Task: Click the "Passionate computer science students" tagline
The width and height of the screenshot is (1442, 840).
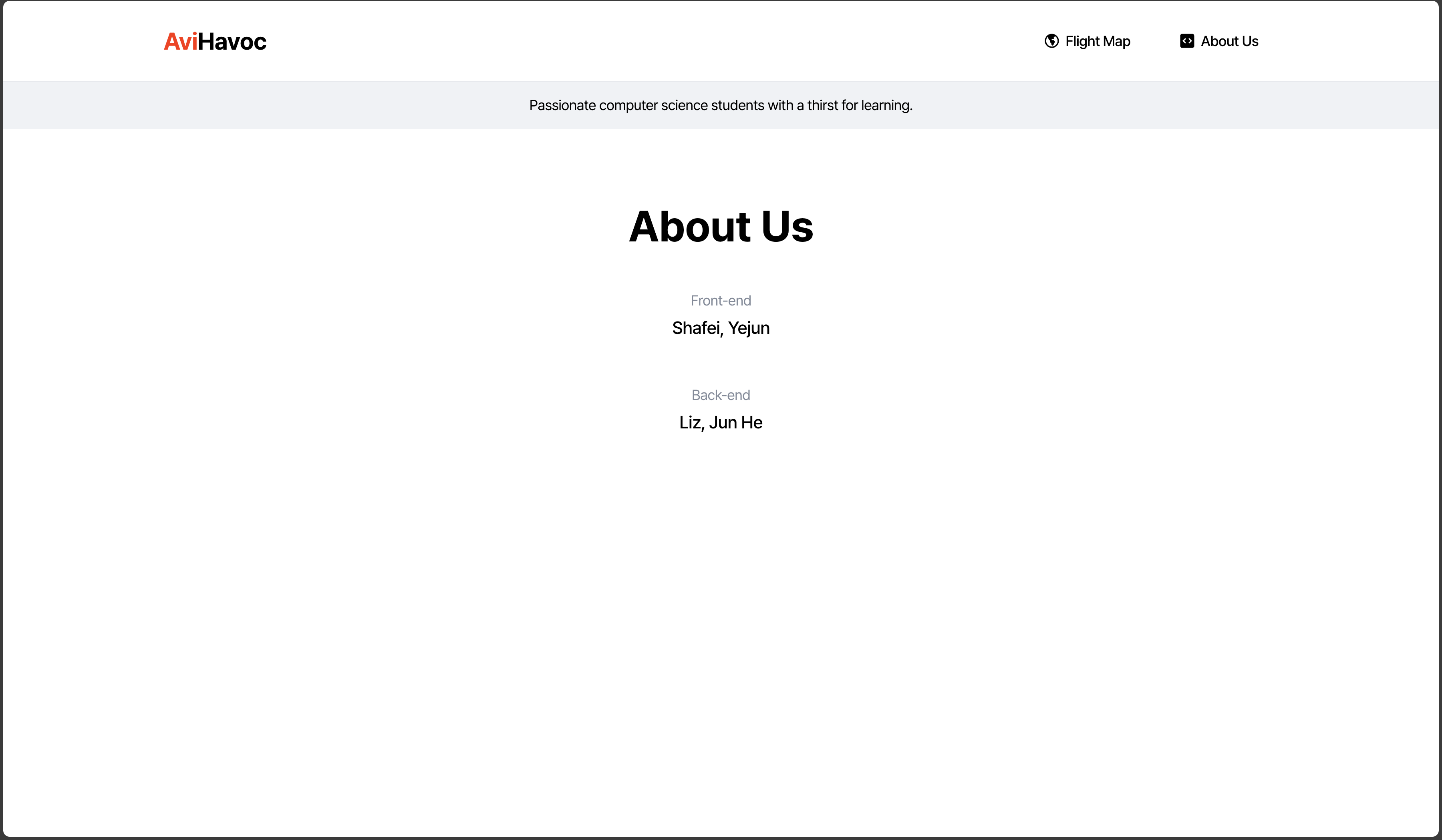Action: pos(721,105)
